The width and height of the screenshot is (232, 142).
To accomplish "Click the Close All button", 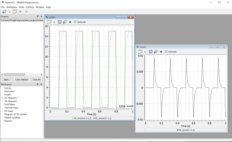I will point(36,80).
